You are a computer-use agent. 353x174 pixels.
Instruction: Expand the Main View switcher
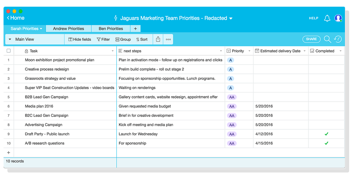click(10, 39)
